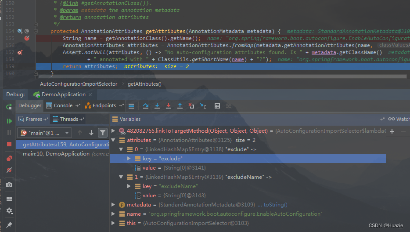Open Endpoints tab options arrow
This screenshot has width=410, height=232.
121,105
